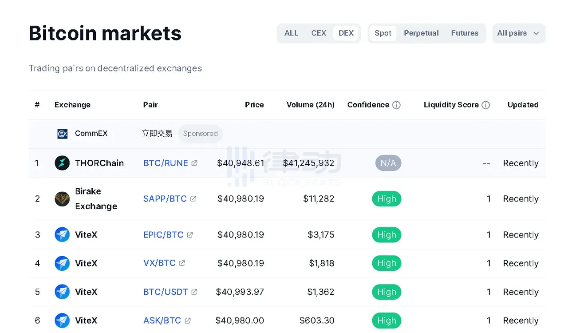Switch to the Futures markets tab
This screenshot has width=568, height=333.
(x=465, y=33)
